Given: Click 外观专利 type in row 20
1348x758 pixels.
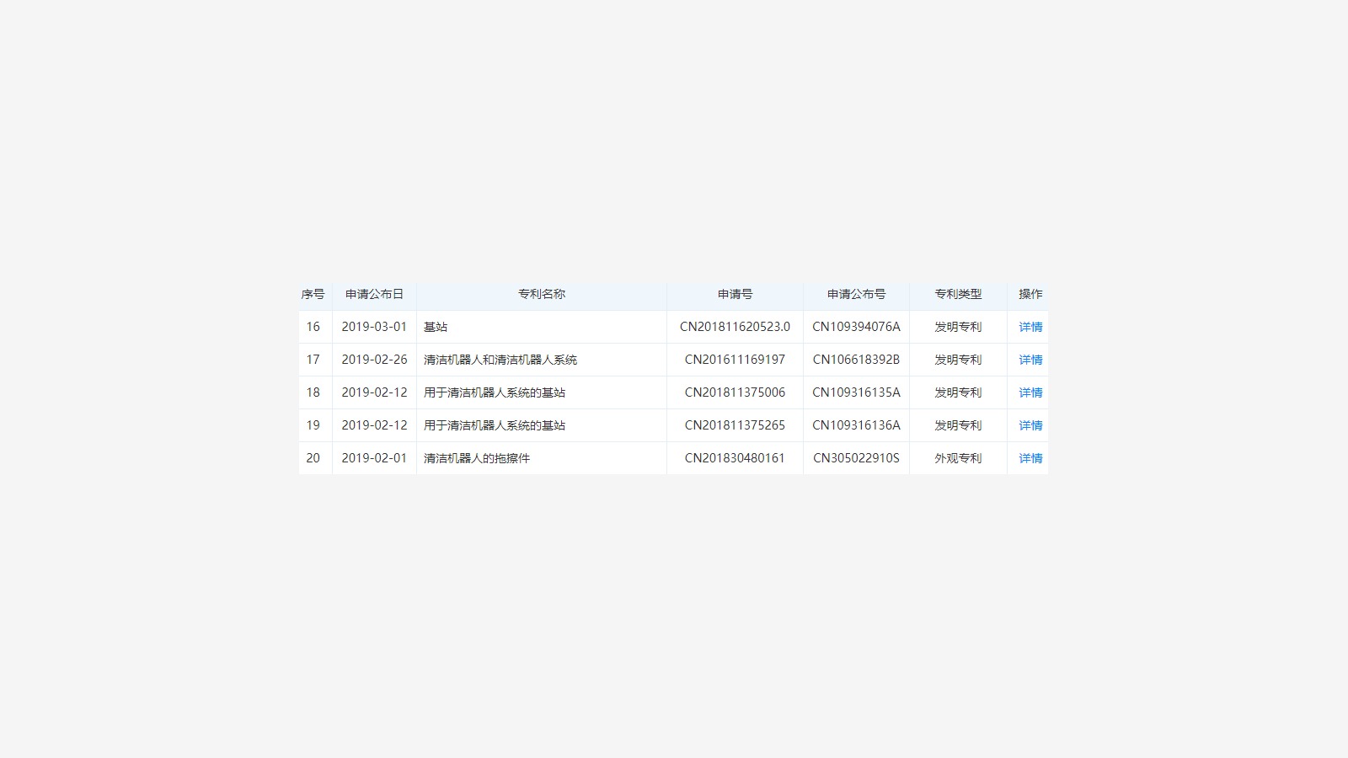Looking at the screenshot, I should (x=958, y=458).
